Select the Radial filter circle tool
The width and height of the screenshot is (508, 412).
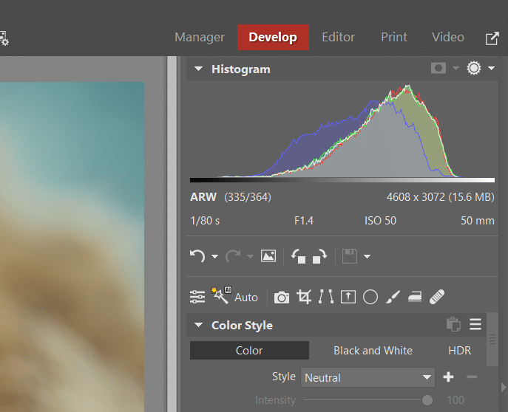tap(370, 297)
